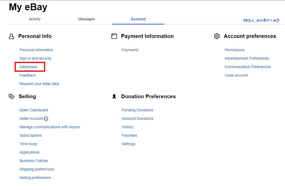The image size is (285, 190).
Task: Open the Messages tab
Action: pyautogui.click(x=86, y=19)
